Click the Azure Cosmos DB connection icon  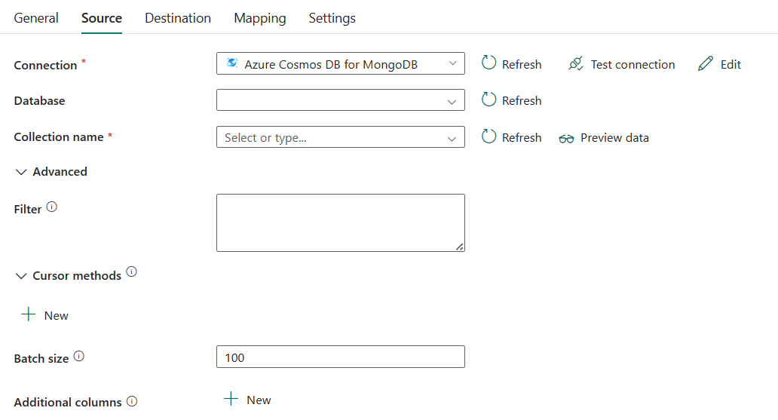click(231, 63)
